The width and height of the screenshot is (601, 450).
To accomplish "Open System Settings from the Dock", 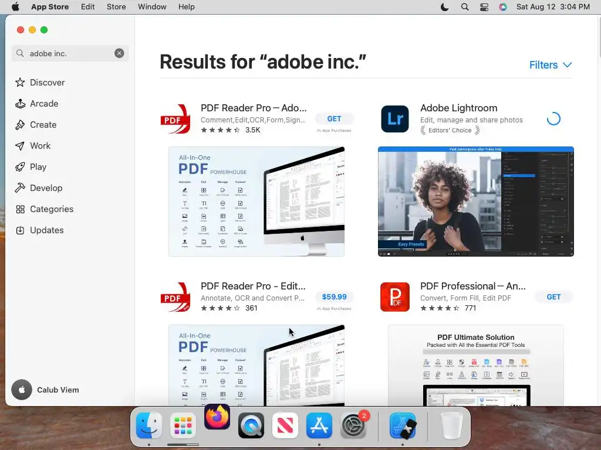I will click(353, 425).
